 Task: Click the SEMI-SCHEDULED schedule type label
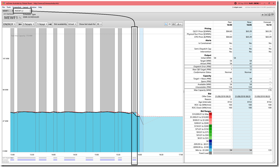(x=31, y=17)
